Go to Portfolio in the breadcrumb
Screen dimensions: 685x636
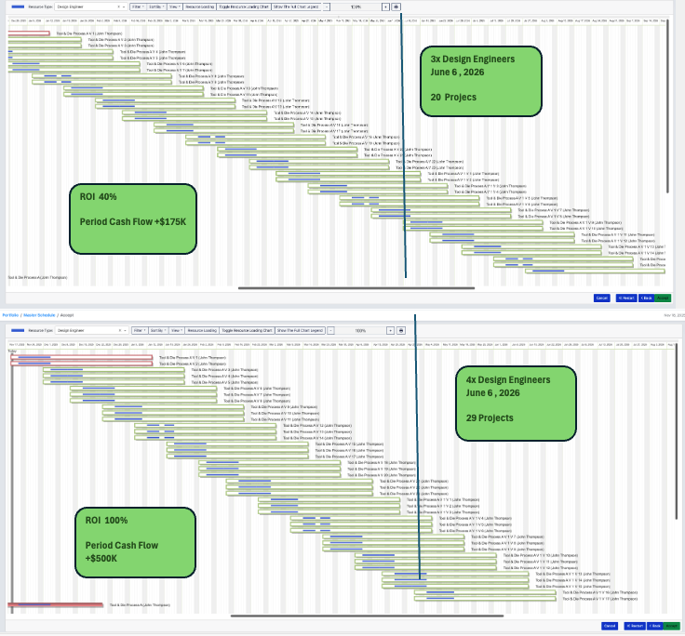[10, 314]
